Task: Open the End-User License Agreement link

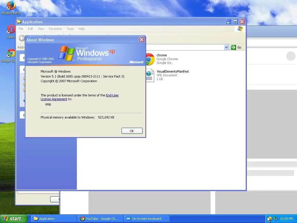Action: [x=80, y=97]
